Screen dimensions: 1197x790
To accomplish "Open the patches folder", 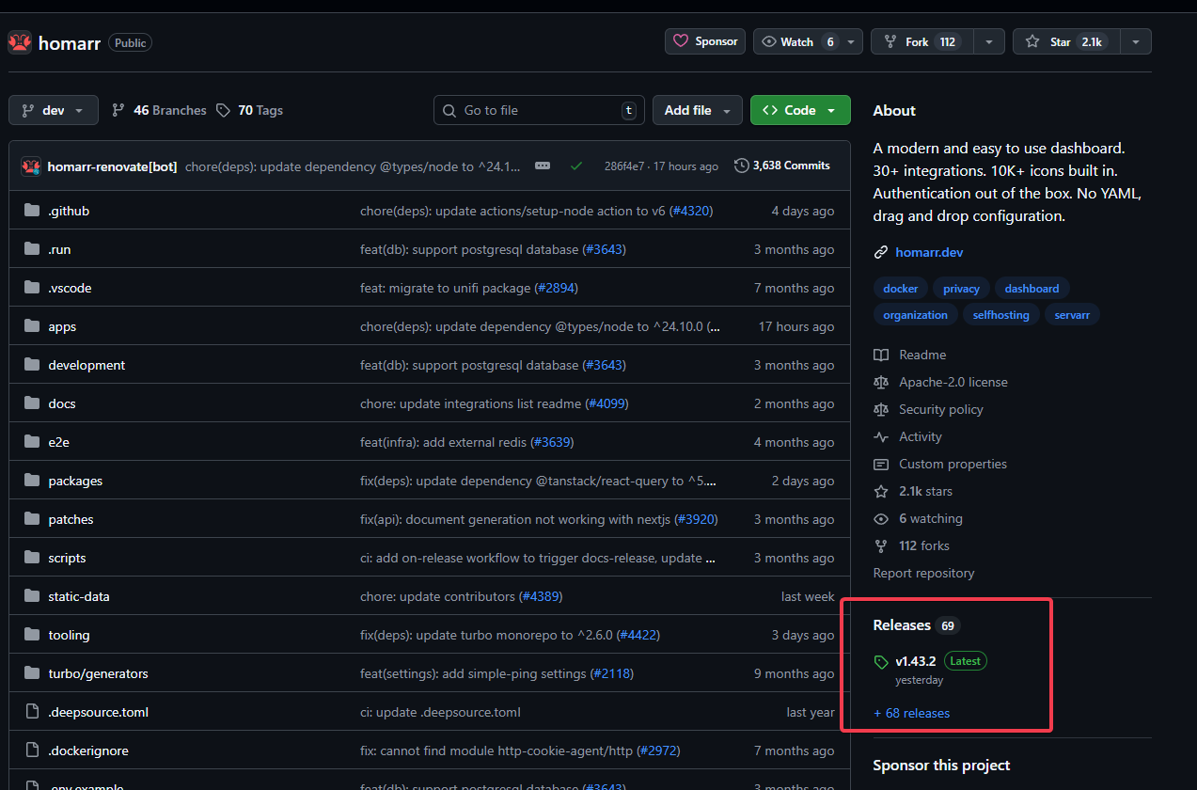I will [x=71, y=519].
